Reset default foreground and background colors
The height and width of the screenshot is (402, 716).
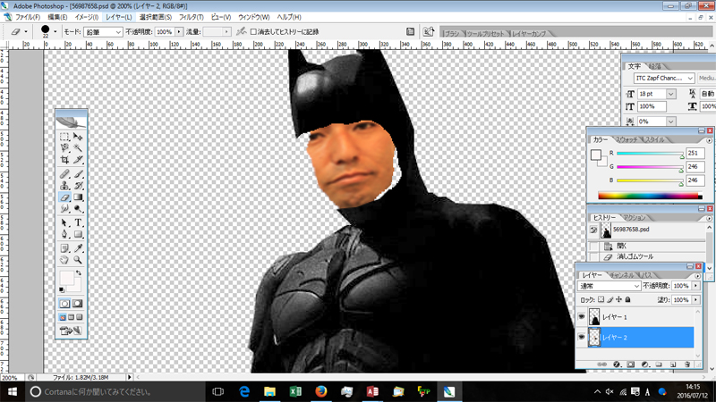point(62,289)
